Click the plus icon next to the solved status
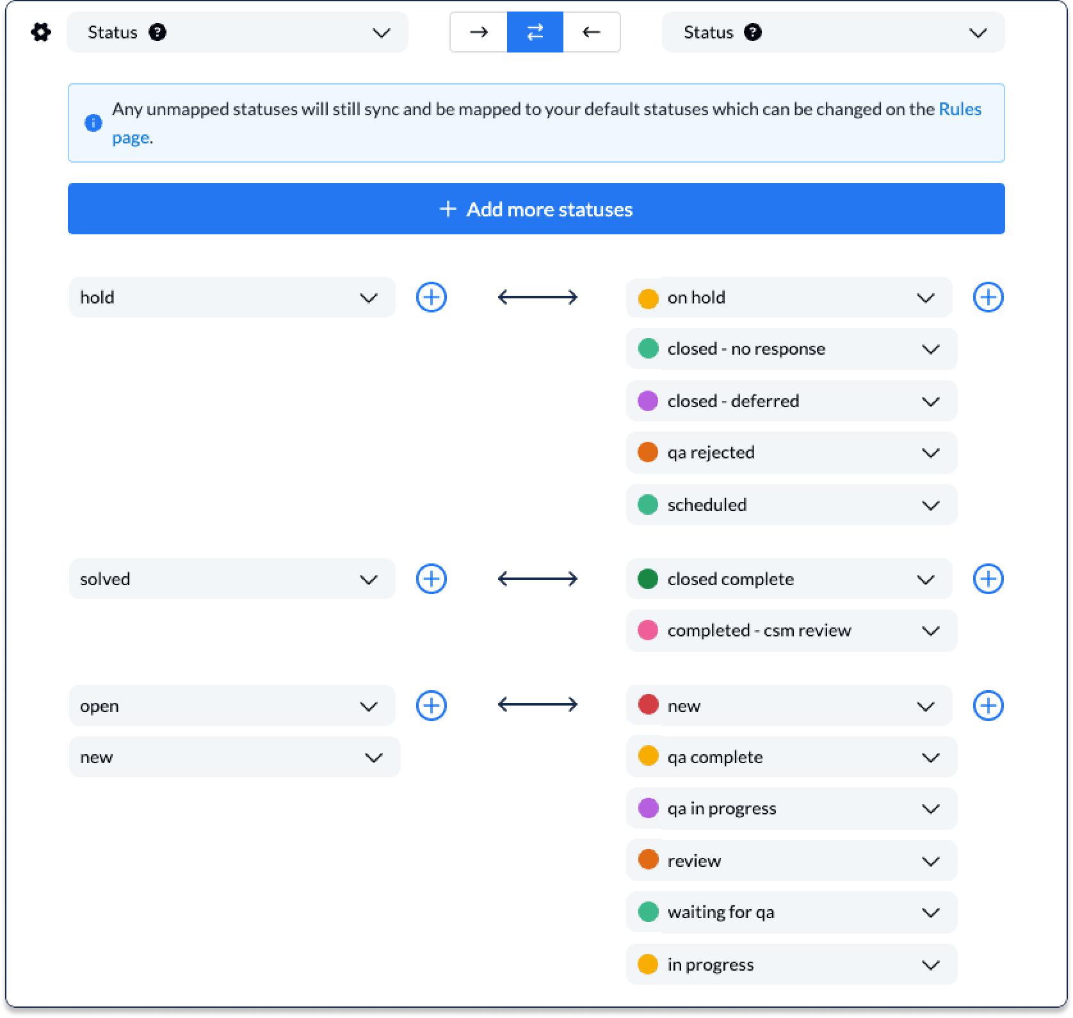 click(432, 579)
